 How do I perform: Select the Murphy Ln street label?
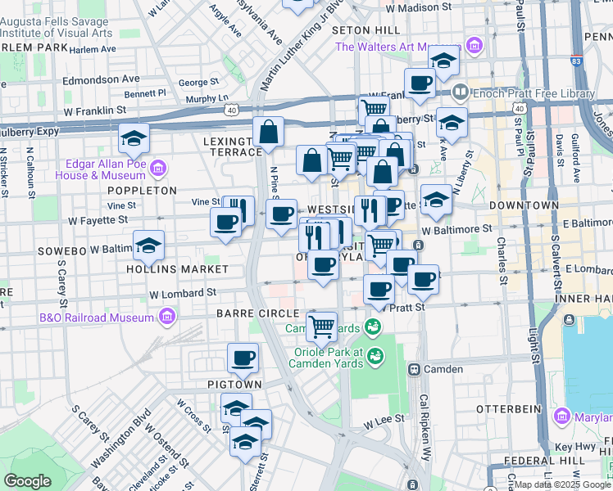(207, 99)
